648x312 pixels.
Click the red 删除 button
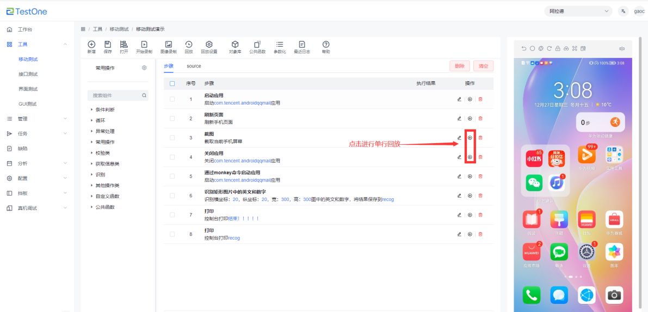(459, 66)
